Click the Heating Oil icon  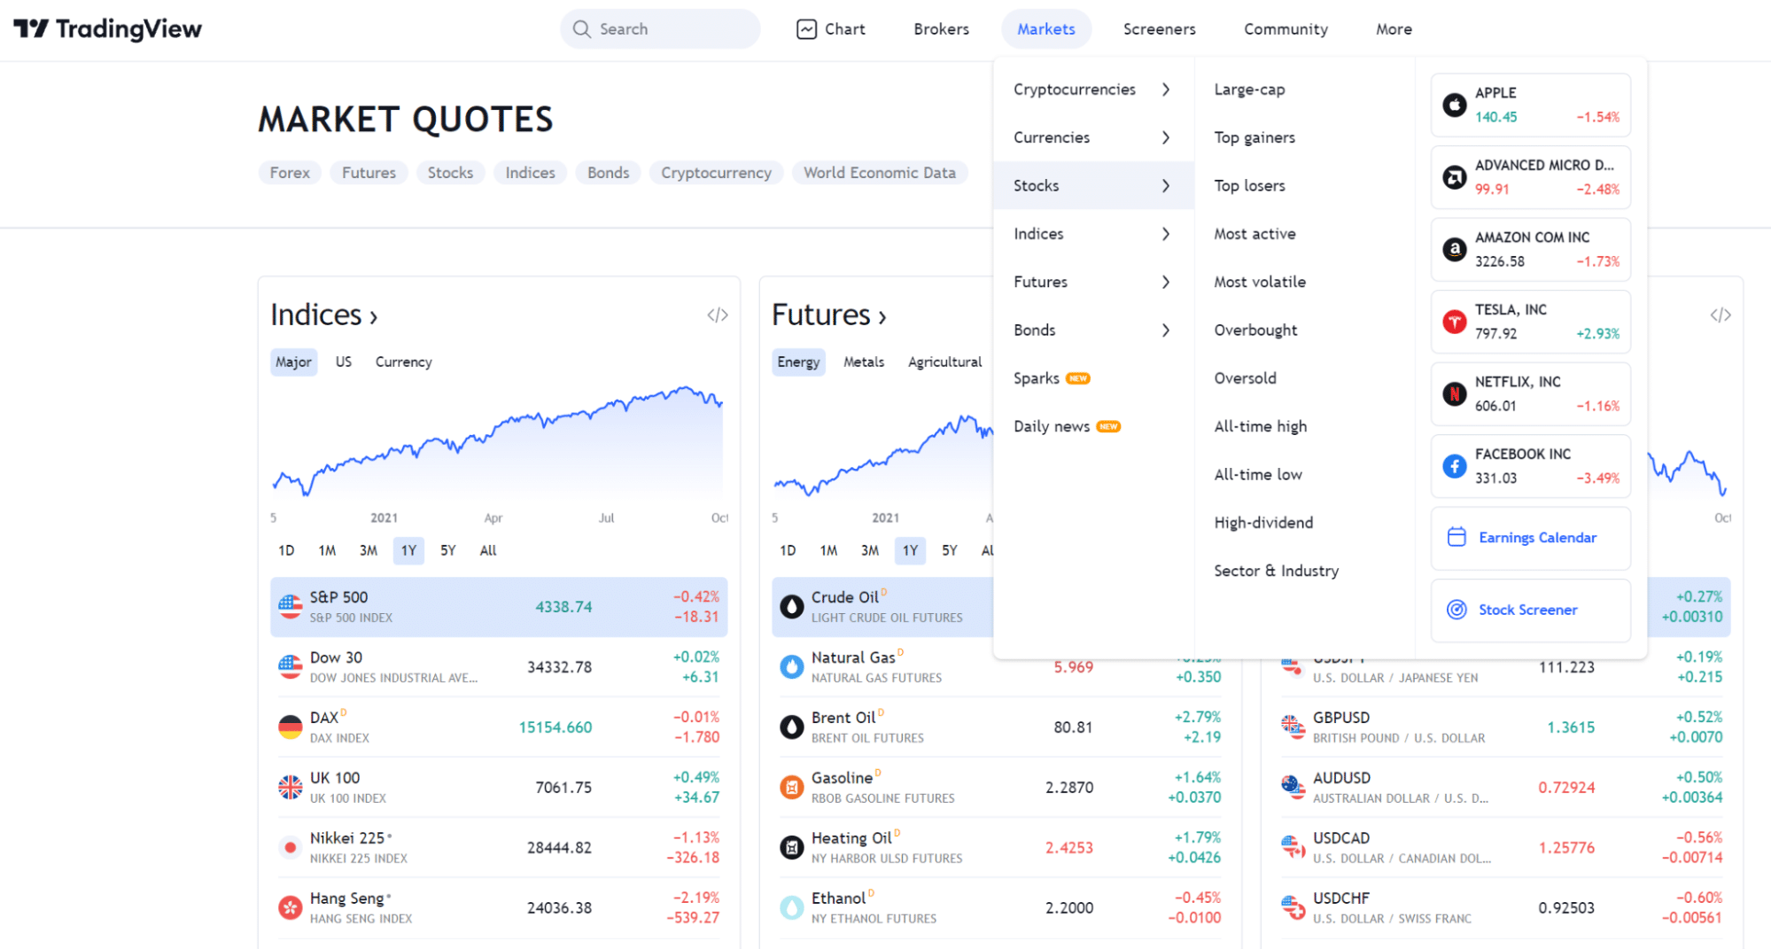point(791,848)
